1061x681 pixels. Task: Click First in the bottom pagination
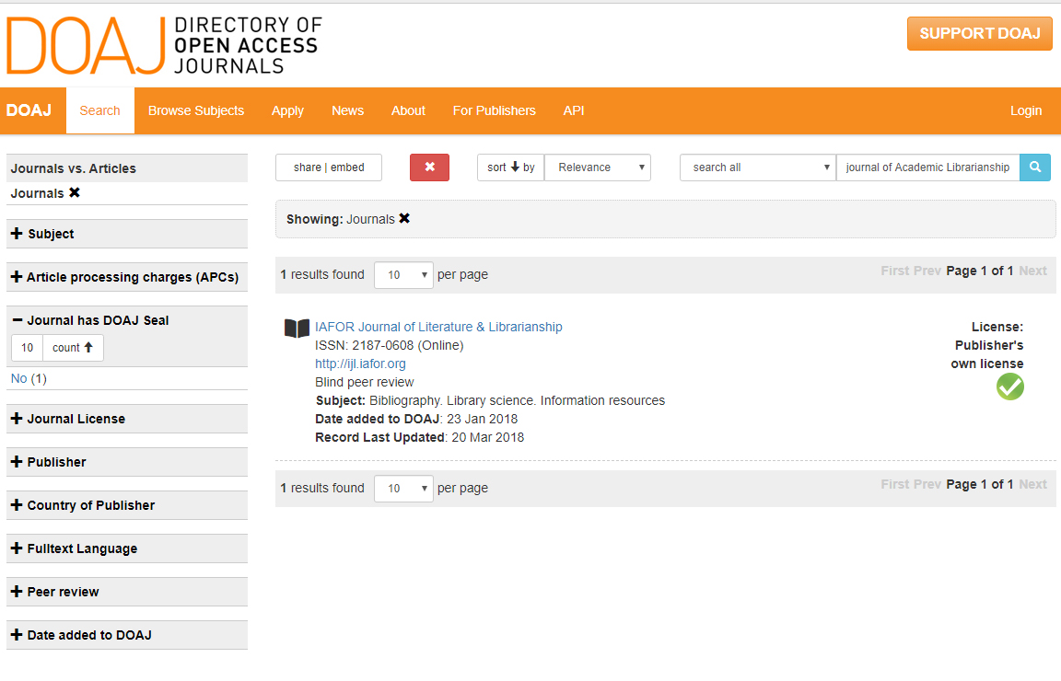point(894,485)
